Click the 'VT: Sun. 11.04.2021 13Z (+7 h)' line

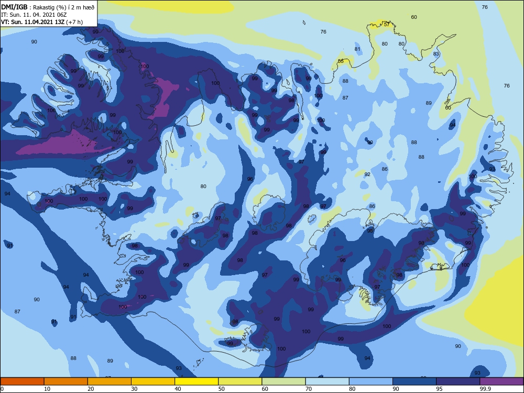(42, 22)
